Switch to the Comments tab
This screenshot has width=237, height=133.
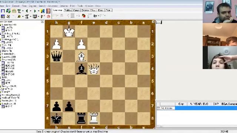tap(58, 10)
